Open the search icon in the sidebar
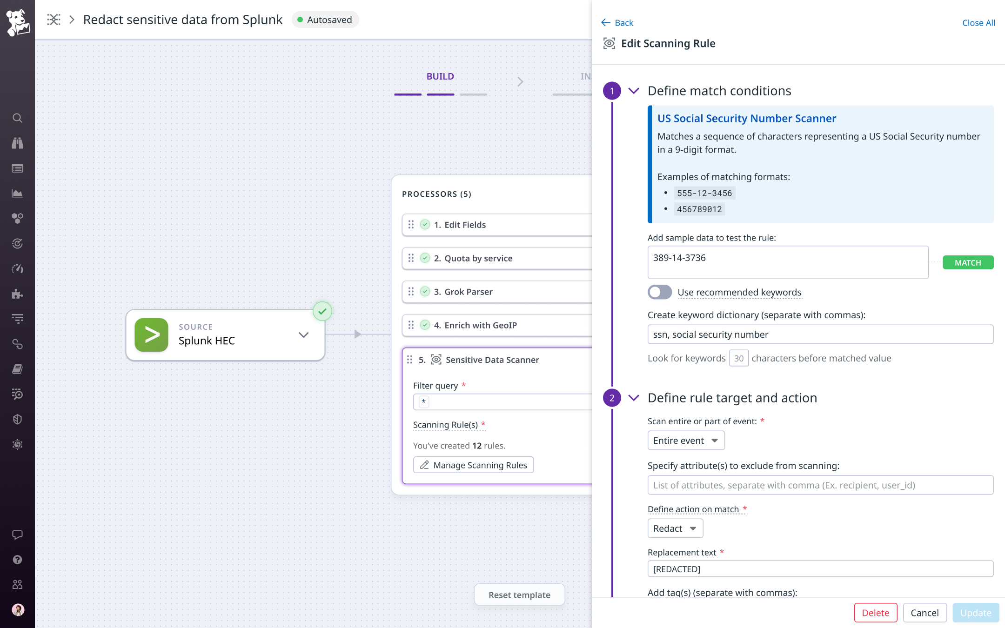This screenshot has width=1005, height=628. coord(17,118)
